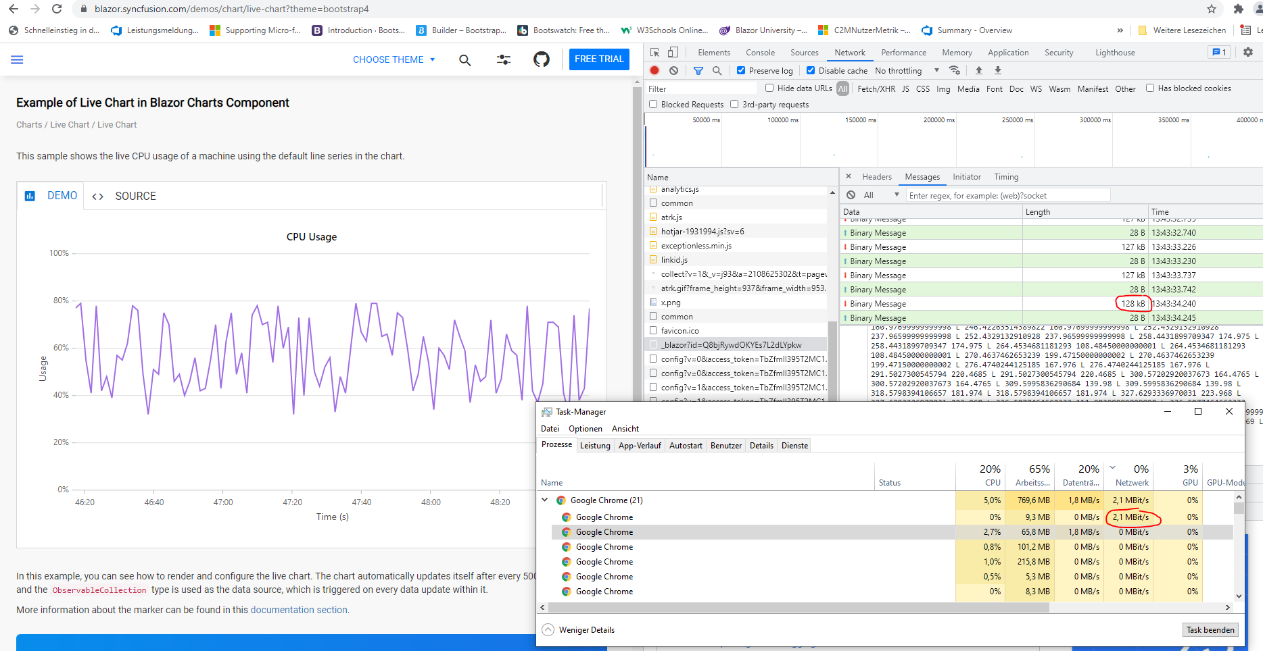
Task: Enable the Blocked Requests checkbox
Action: pyautogui.click(x=653, y=104)
